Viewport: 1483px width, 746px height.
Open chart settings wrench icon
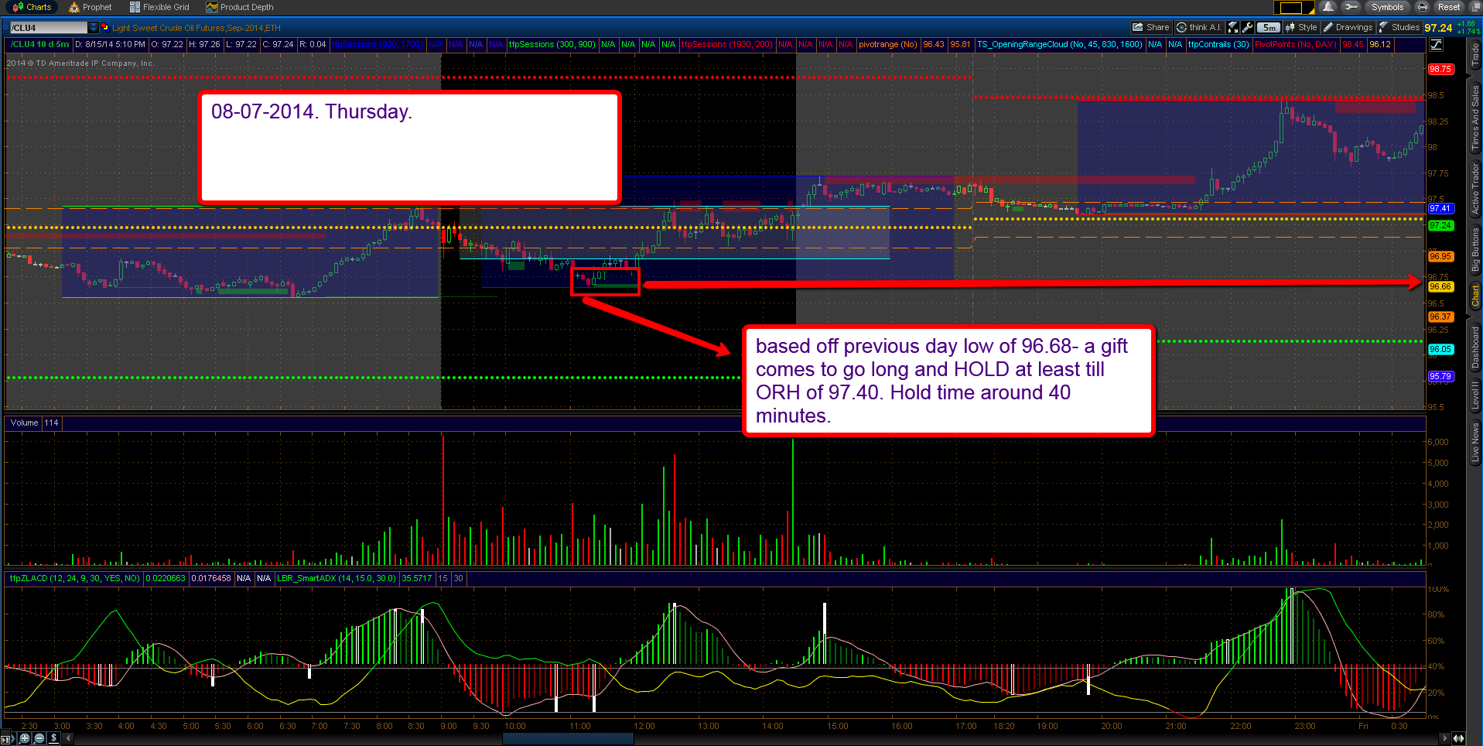pos(1247,27)
